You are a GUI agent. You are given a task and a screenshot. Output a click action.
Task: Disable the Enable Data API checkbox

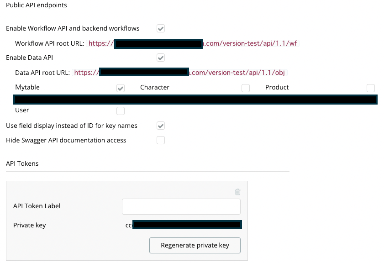click(x=161, y=58)
